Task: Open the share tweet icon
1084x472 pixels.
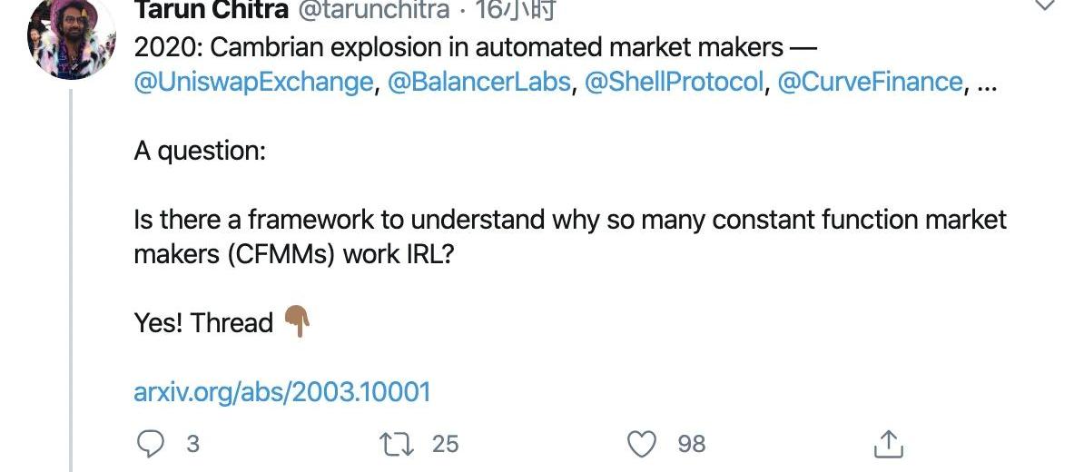Action: coord(887,443)
